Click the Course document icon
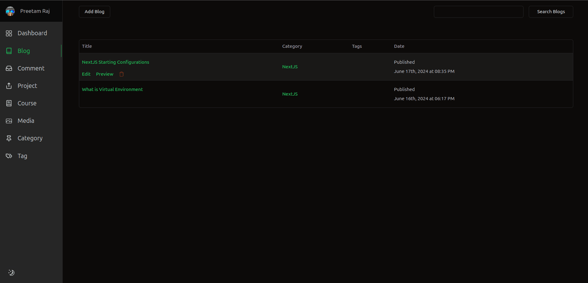This screenshot has width=588, height=283. coord(9,103)
